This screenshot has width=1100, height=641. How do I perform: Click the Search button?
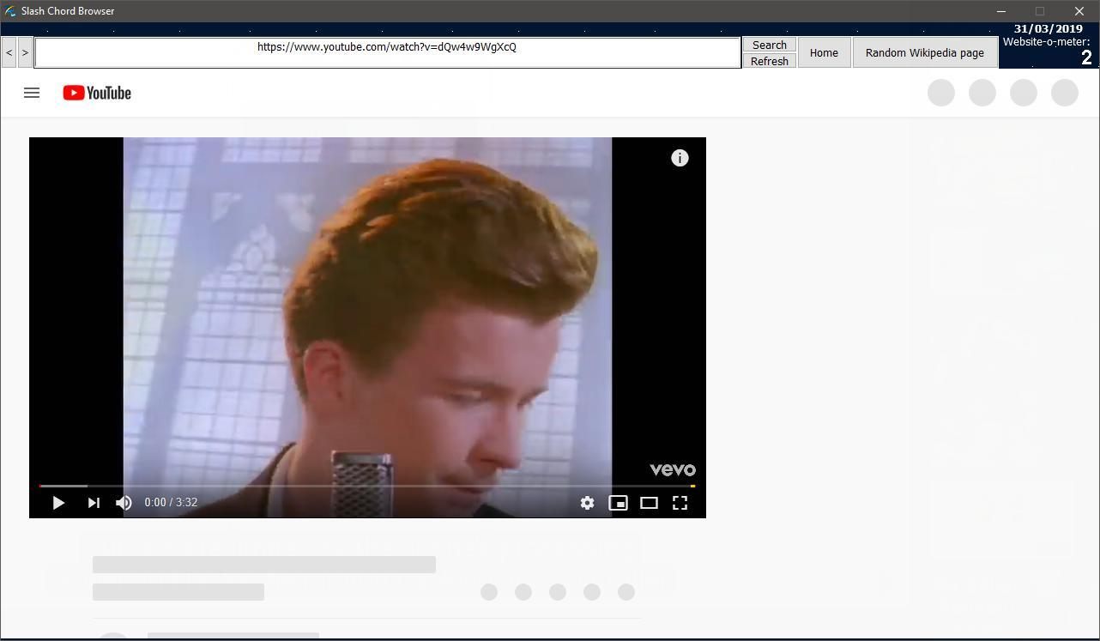[x=770, y=45]
